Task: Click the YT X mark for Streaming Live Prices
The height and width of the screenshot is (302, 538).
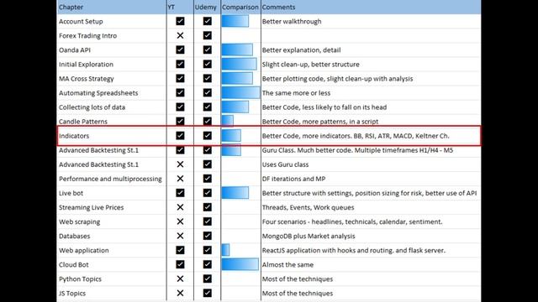Action: [180, 207]
